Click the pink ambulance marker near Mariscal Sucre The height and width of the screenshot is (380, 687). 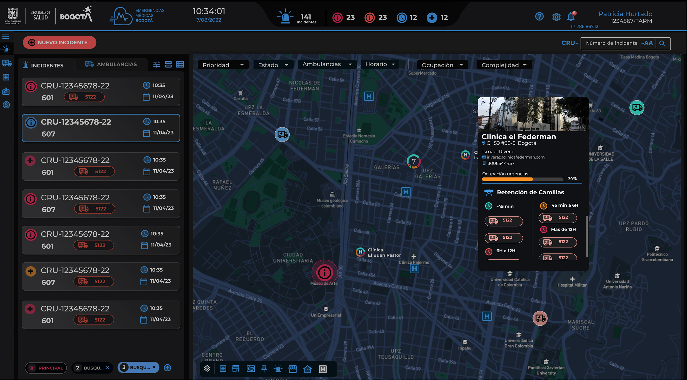pos(540,318)
